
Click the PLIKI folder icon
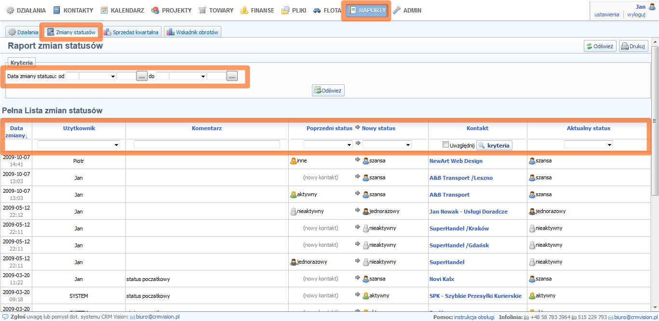[285, 10]
